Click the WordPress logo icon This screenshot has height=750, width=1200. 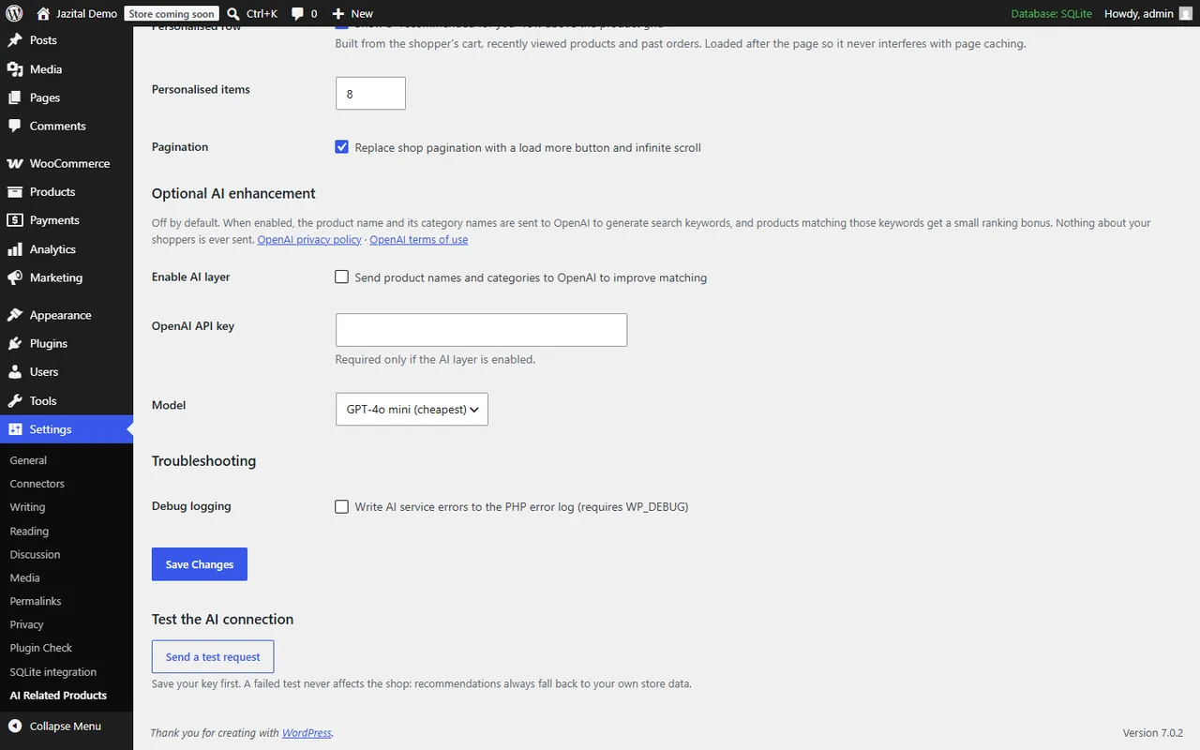[15, 13]
